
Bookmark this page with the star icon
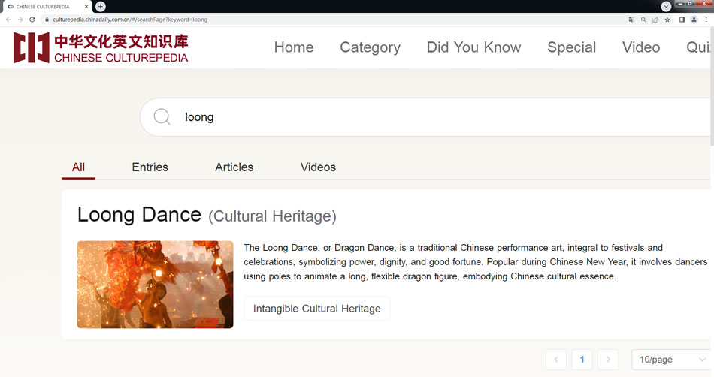pos(667,20)
